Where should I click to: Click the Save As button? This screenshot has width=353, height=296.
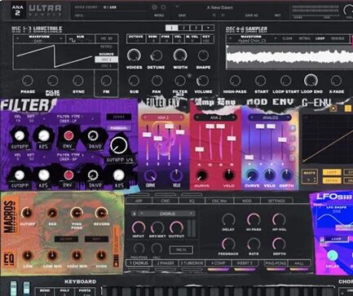[251, 15]
